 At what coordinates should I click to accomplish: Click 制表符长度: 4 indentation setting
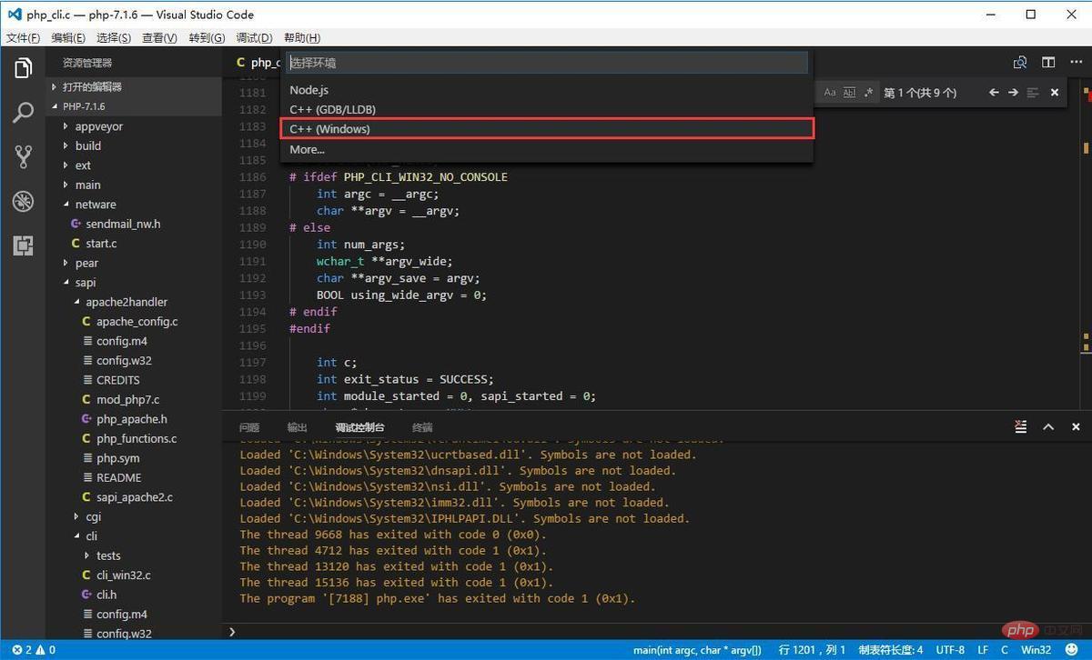(891, 650)
